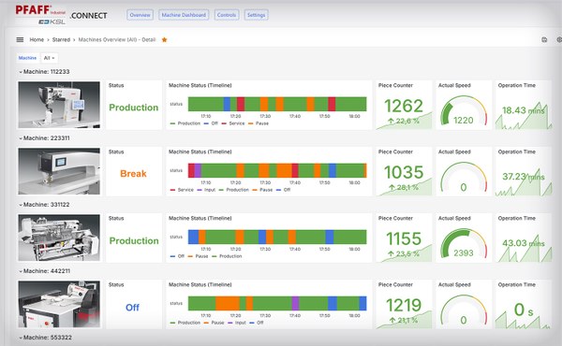Click piece counter value 1262

pos(404,106)
